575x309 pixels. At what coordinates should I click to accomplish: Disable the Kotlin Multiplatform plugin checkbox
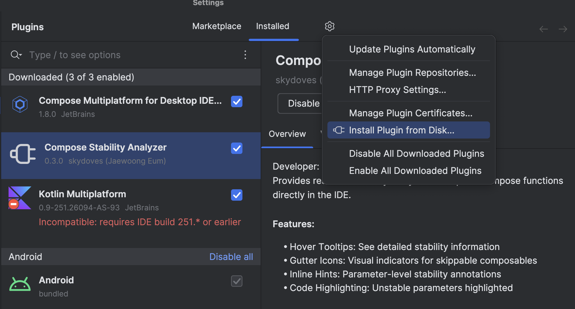[x=236, y=195]
